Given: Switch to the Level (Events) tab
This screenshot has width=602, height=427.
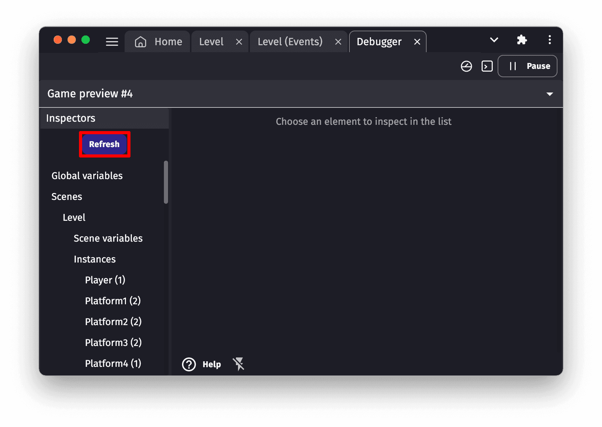Looking at the screenshot, I should 290,42.
